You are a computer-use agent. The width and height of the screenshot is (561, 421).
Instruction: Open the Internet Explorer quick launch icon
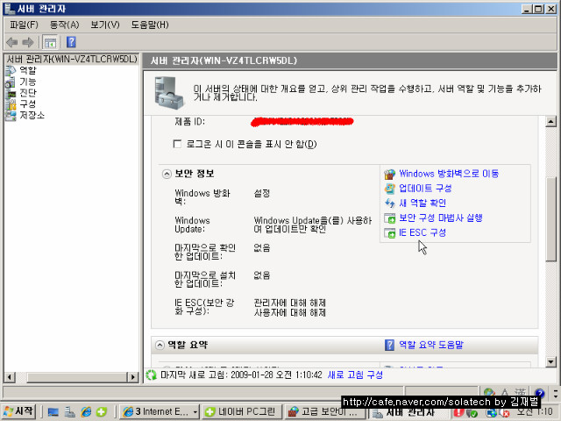(x=86, y=411)
